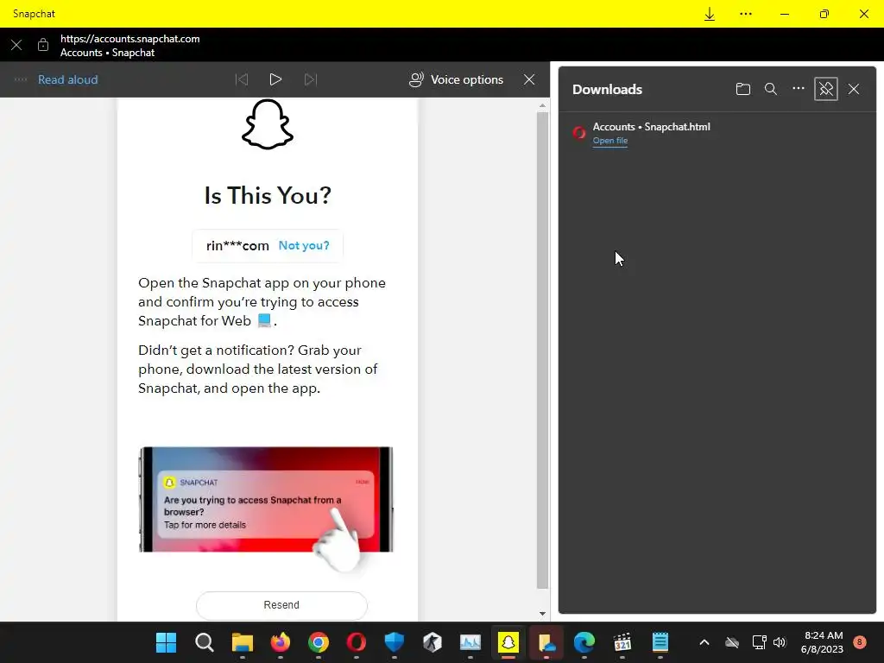
Task: Launch Opera browser from the taskbar
Action: click(x=357, y=642)
